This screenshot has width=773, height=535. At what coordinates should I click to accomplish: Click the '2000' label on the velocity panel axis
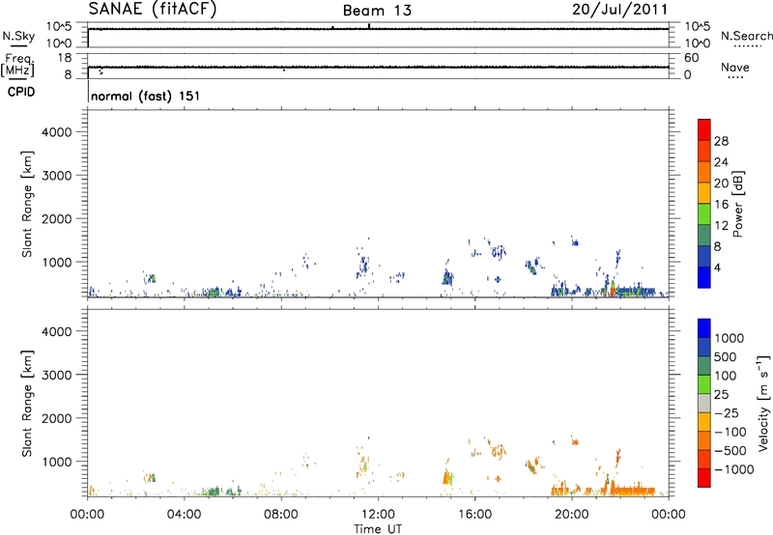tap(56, 418)
